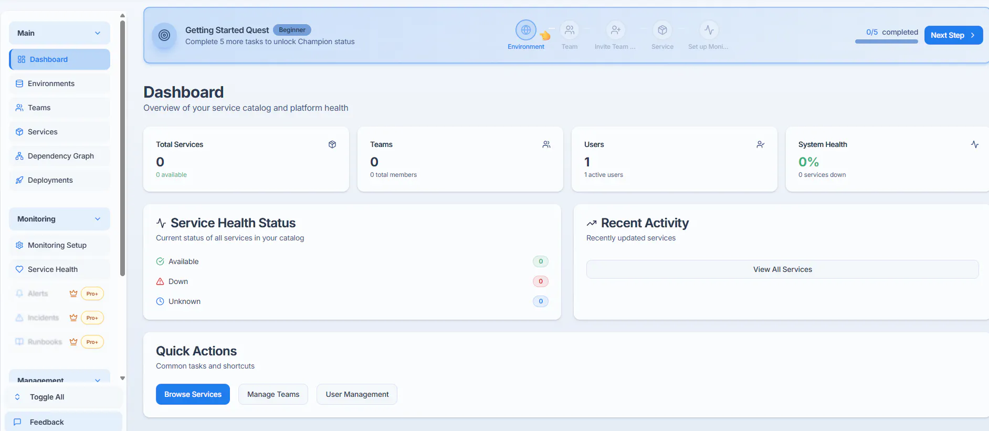This screenshot has width=989, height=431.
Task: Click the Unknown count badge
Action: [541, 301]
